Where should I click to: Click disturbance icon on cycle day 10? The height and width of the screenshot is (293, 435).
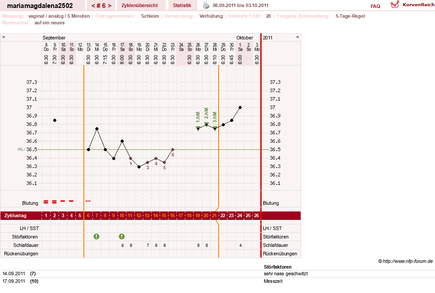pos(121,236)
